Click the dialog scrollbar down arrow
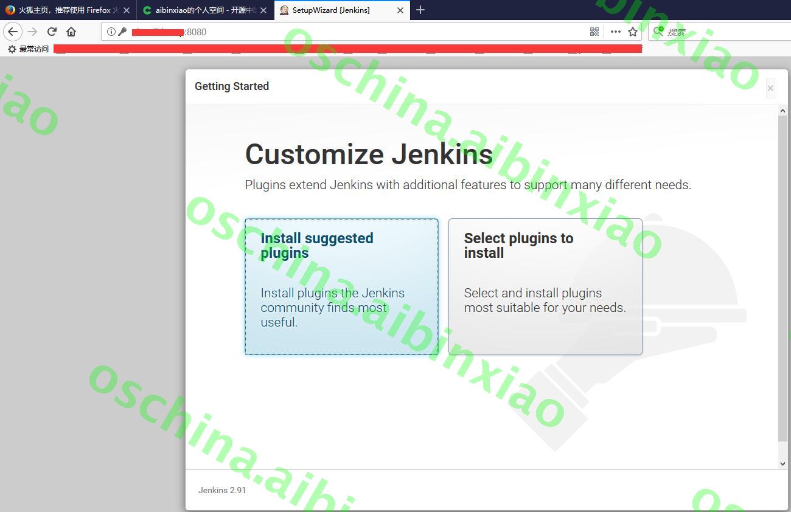Image resolution: width=791 pixels, height=512 pixels. [783, 463]
